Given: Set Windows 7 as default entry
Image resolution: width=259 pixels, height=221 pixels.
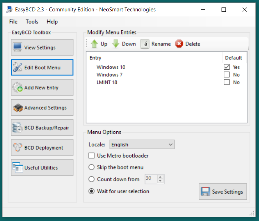Looking at the screenshot, I should [x=227, y=75].
